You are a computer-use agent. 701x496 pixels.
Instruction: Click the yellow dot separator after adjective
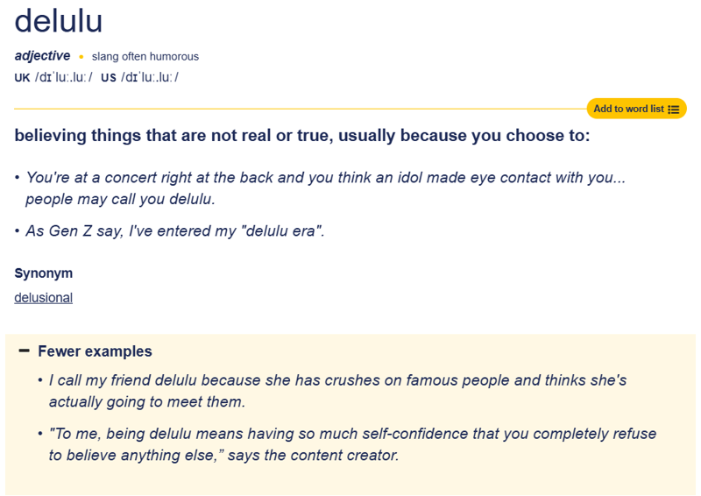tap(81, 57)
